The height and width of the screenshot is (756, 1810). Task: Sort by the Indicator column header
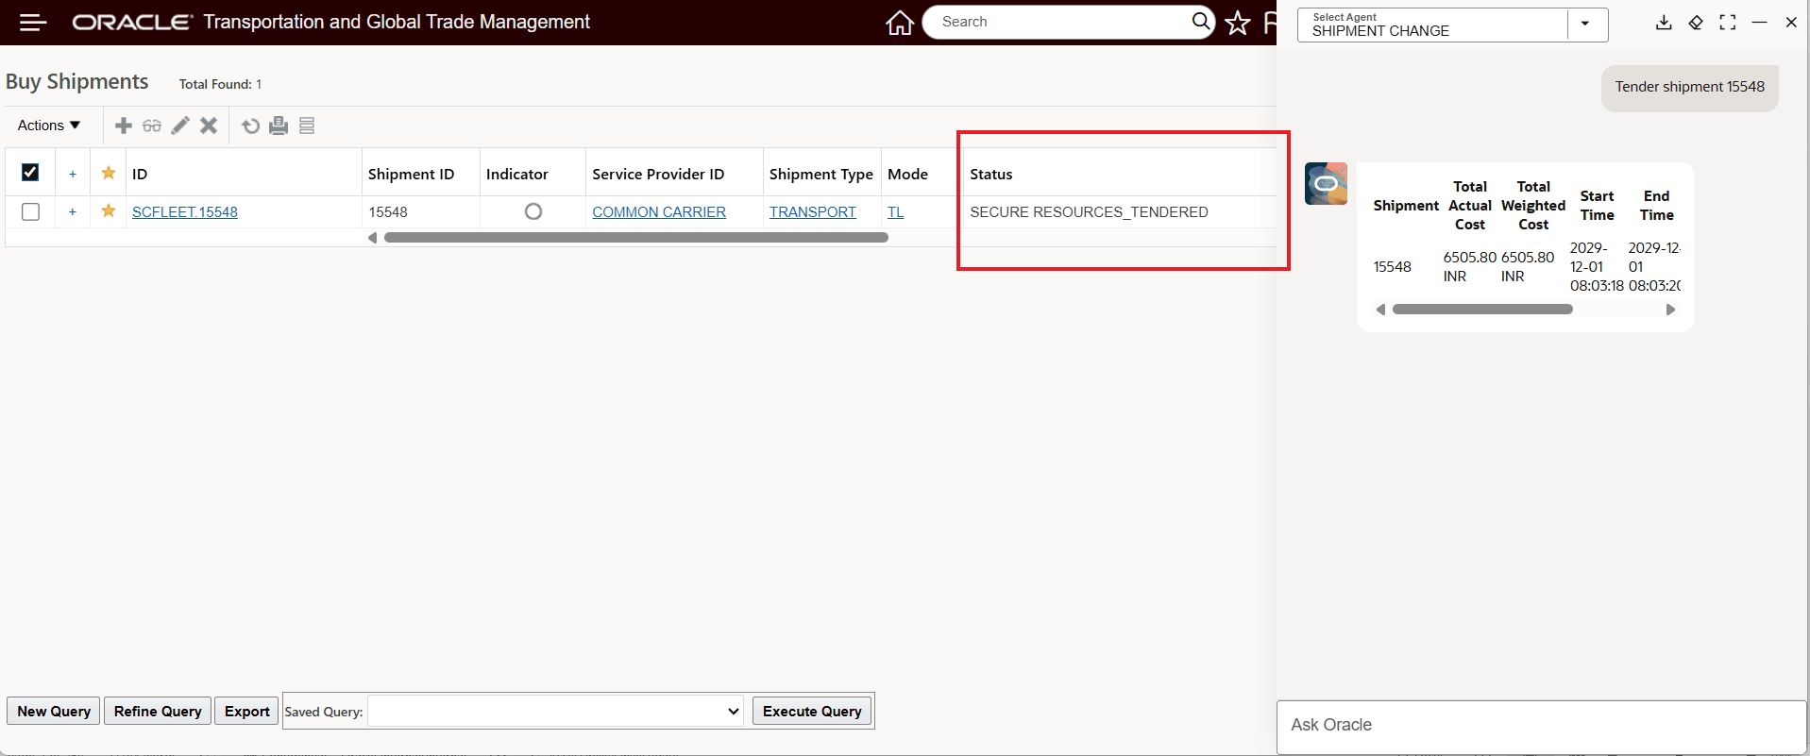pos(516,174)
